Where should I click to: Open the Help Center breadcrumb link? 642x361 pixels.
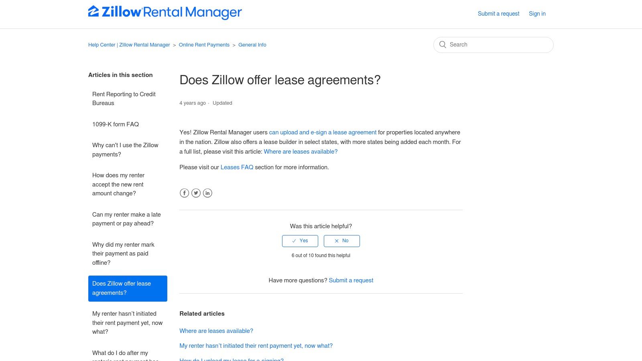[x=129, y=45]
